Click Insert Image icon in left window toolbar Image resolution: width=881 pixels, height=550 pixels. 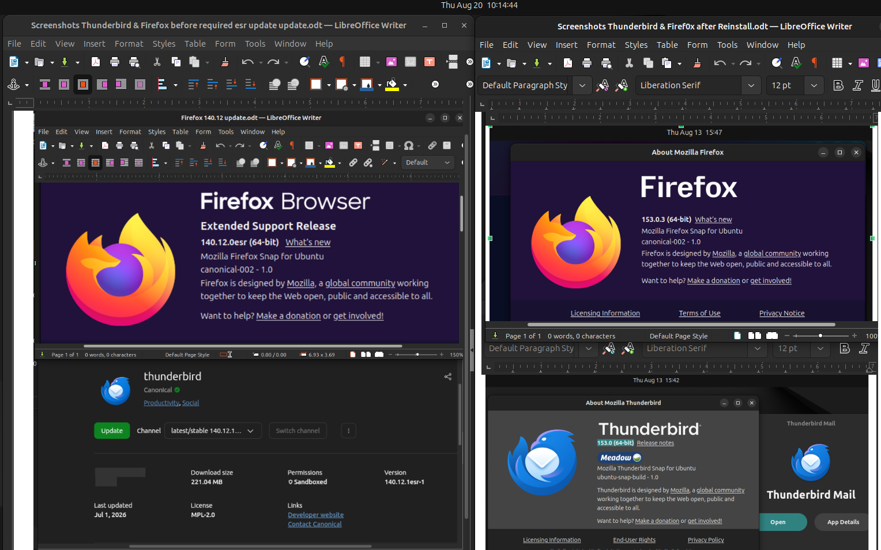[x=391, y=62]
